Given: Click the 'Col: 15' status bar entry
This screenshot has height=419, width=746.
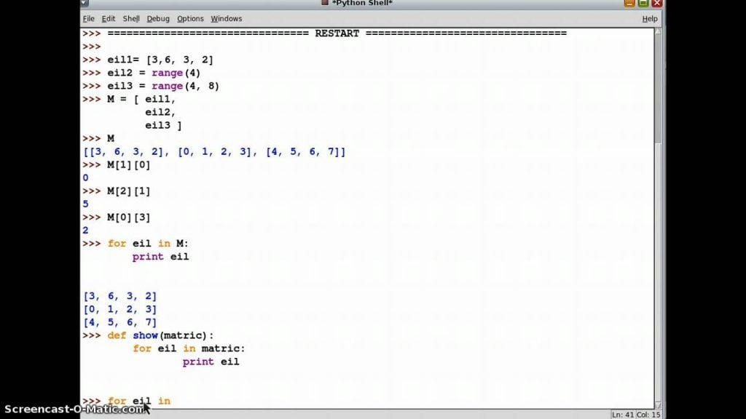Looking at the screenshot, I should pos(648,415).
